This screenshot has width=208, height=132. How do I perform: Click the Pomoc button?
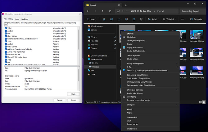(73, 100)
